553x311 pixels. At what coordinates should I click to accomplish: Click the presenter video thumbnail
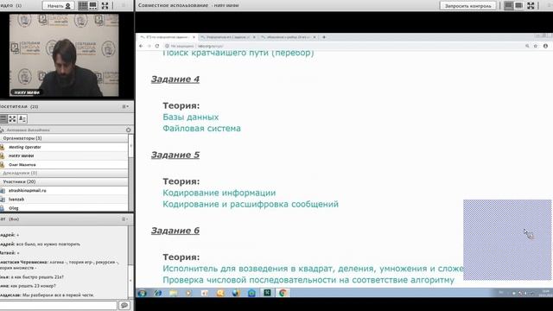(64, 55)
